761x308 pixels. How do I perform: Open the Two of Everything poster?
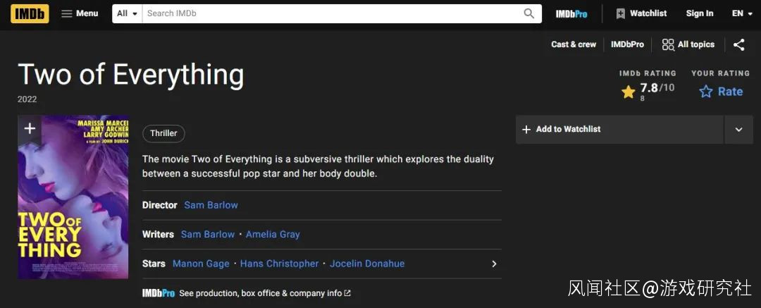click(x=73, y=197)
